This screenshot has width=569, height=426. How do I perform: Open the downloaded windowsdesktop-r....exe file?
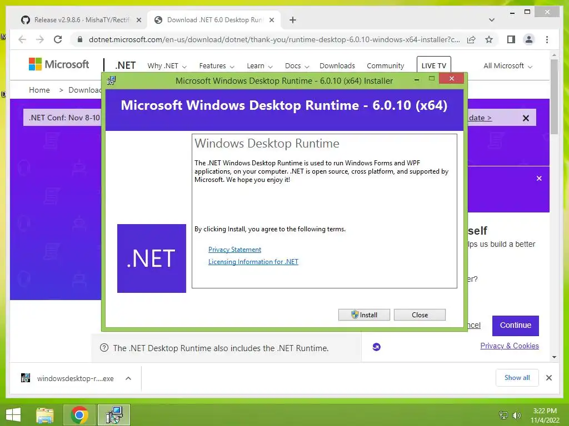point(67,378)
